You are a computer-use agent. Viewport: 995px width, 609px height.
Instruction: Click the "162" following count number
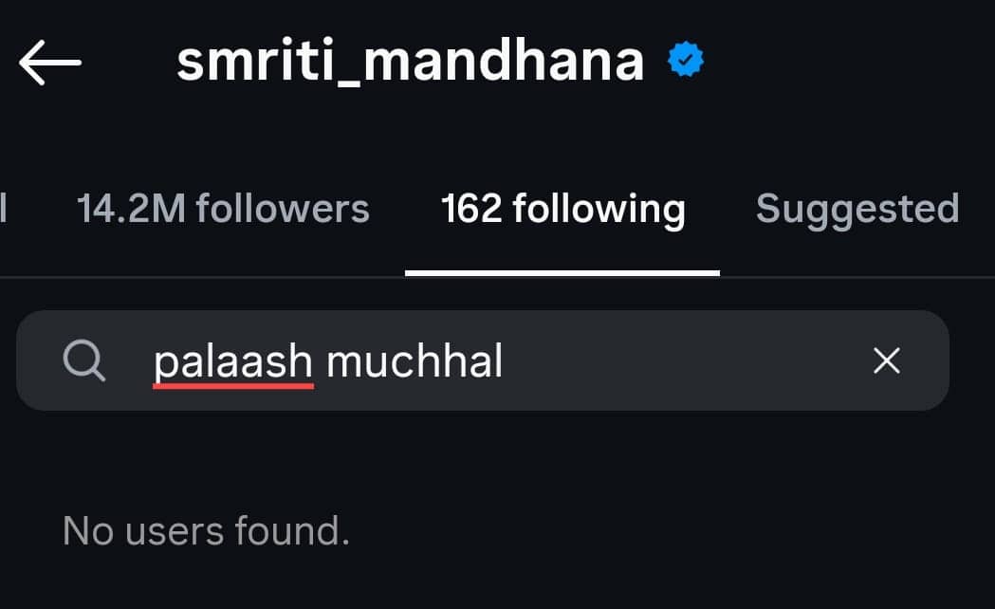470,209
